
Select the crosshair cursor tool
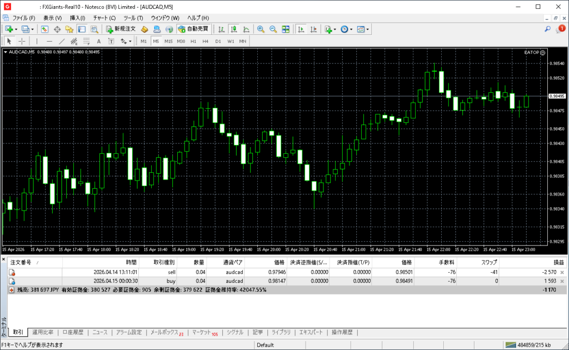[22, 41]
